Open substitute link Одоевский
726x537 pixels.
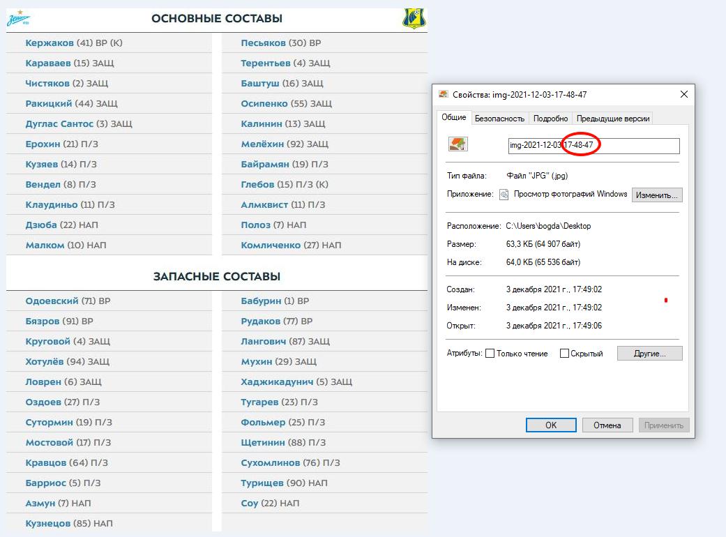coord(52,301)
